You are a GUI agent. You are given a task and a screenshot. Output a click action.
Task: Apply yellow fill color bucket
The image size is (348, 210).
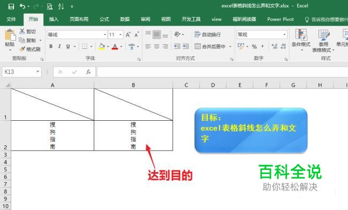102,46
